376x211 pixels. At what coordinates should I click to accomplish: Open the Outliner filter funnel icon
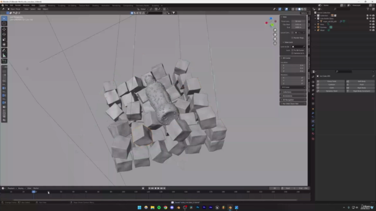tap(368, 9)
